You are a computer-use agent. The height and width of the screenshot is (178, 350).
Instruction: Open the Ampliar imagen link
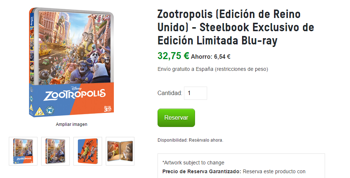click(x=71, y=124)
